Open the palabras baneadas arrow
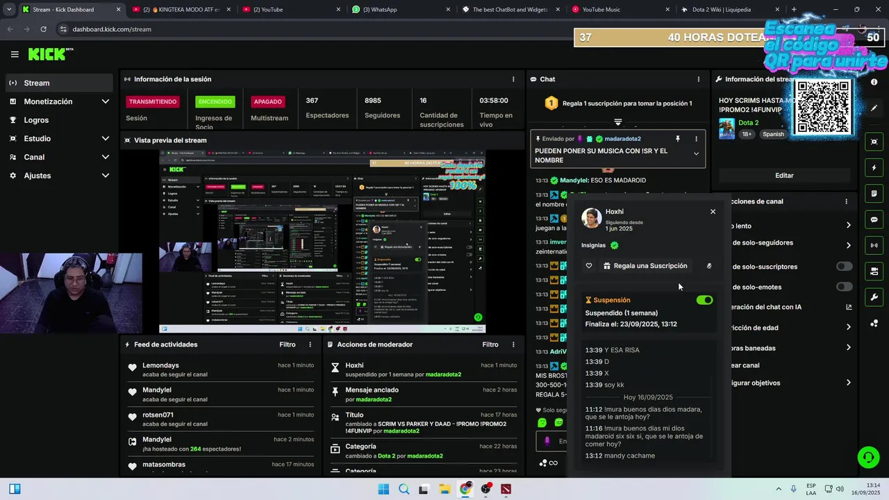This screenshot has width=889, height=500. tap(848, 348)
